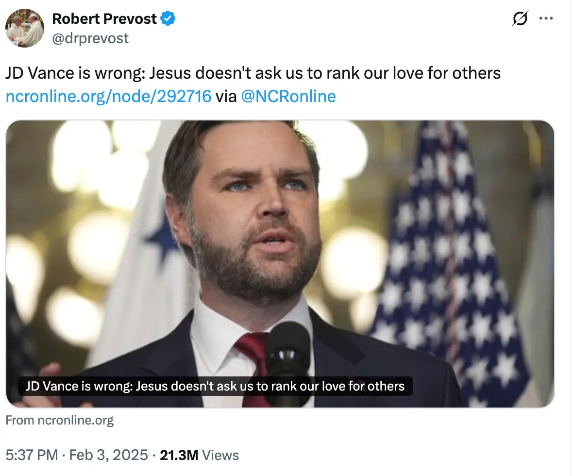Click the 5:37 PM Feb 3, 2025 timestamp
This screenshot has height=476, width=574.
pyautogui.click(x=75, y=455)
